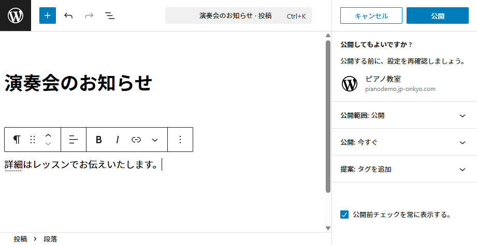Viewport: 477px width, 245px height.
Task: Open the block inserter plus button
Action: [x=48, y=16]
